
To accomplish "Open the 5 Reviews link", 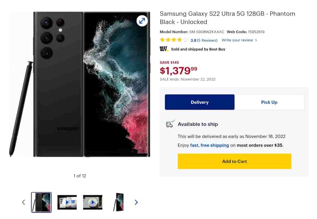I will pyautogui.click(x=207, y=40).
